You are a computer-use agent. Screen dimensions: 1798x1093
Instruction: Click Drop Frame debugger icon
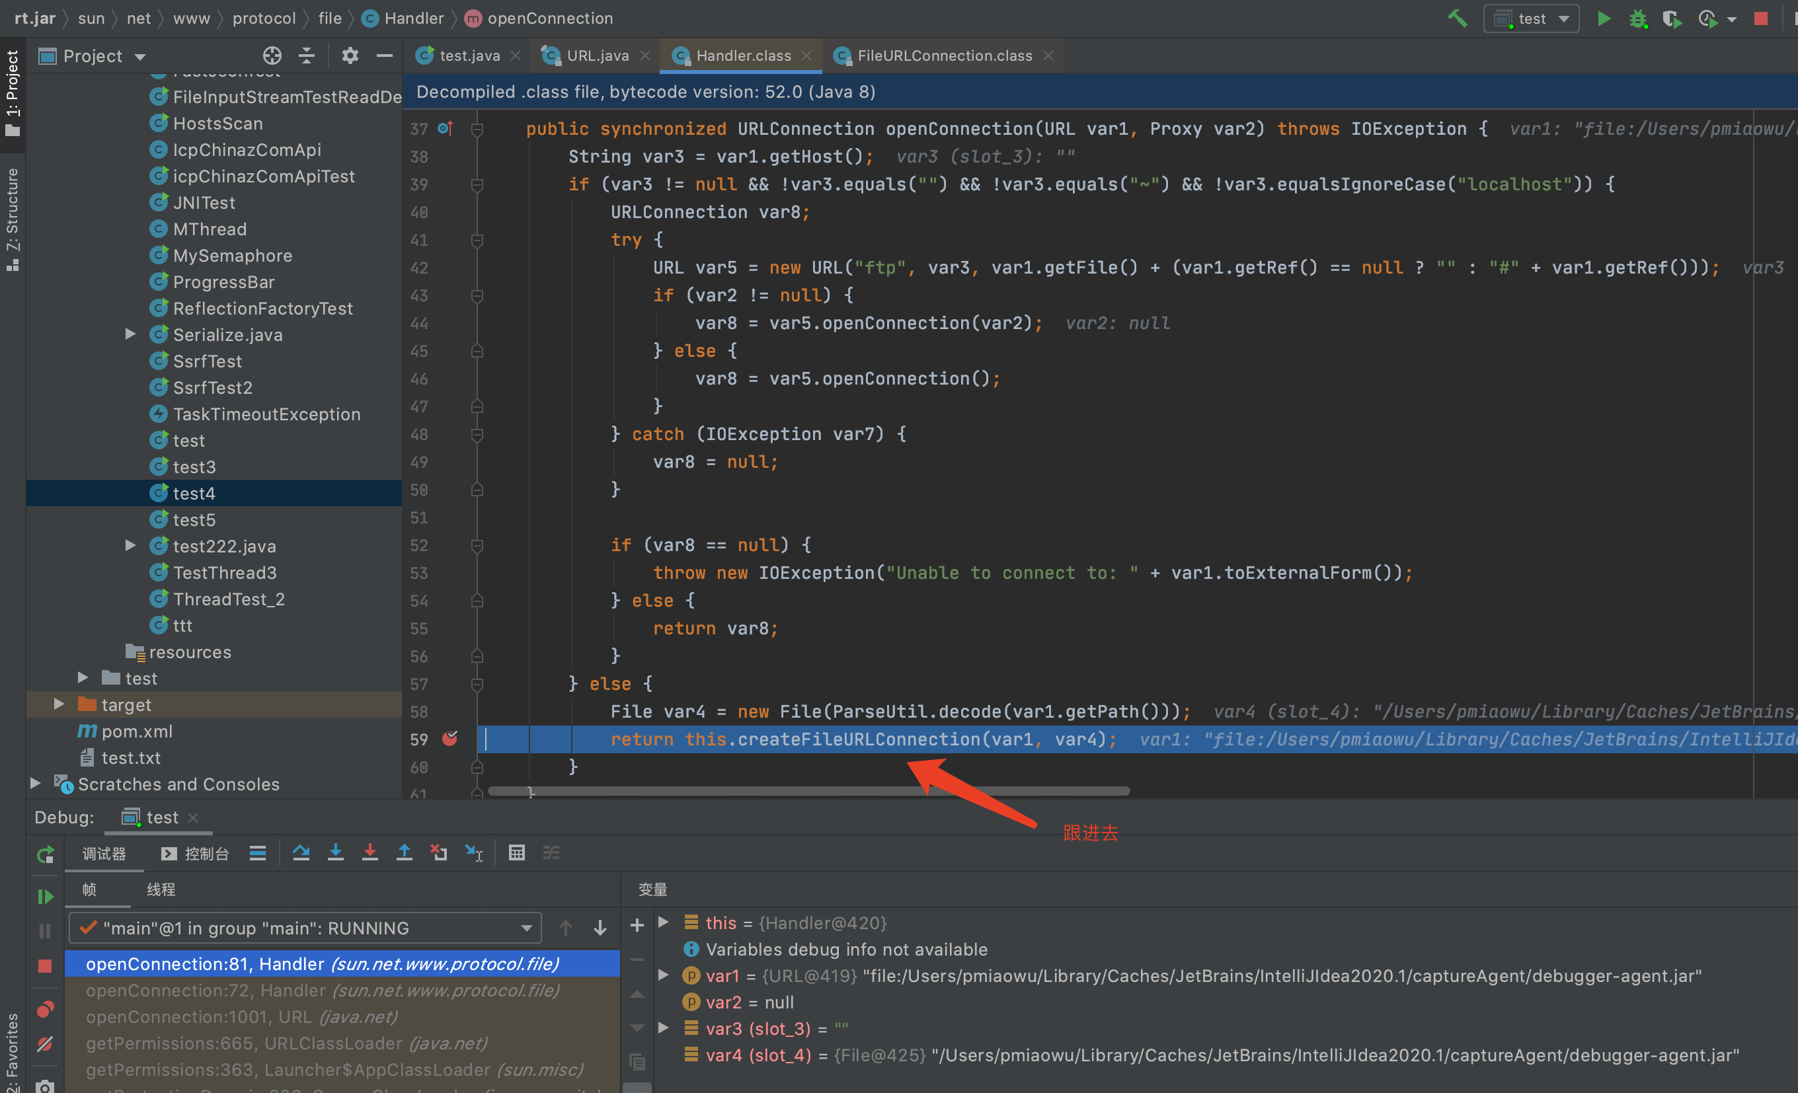438,853
